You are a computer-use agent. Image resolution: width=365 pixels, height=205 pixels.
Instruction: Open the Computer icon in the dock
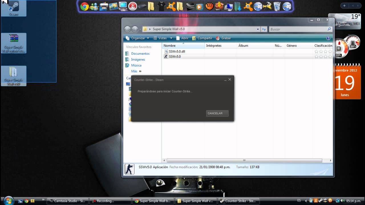123,6
